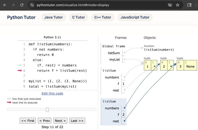The width and height of the screenshot is (198, 130).
Task: Click code line 5 (f, rest) = numbers
Action: [57, 65]
